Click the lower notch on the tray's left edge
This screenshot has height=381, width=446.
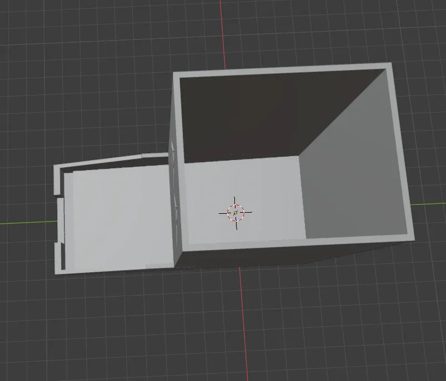58,242
